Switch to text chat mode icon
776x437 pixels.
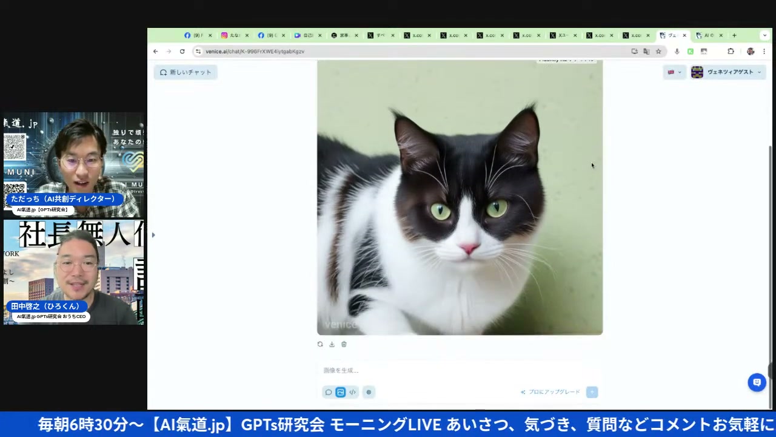pos(329,392)
